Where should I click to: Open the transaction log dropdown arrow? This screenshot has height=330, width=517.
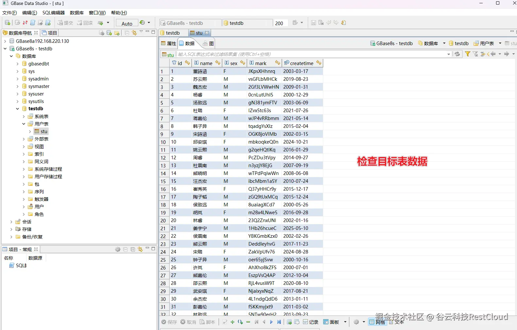coord(149,23)
